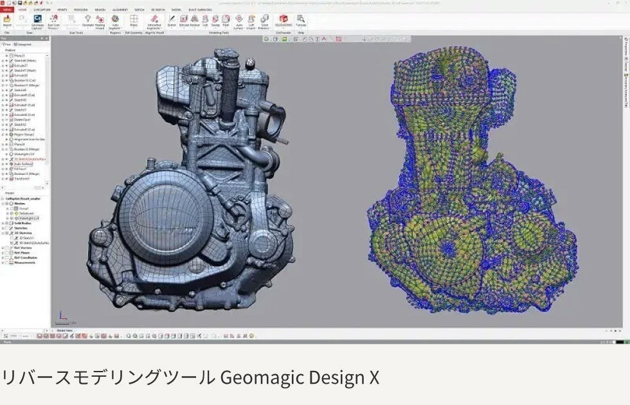Toggle visibility checkbox for Ref. Vectors
This screenshot has width=630, height=405.
[6, 248]
